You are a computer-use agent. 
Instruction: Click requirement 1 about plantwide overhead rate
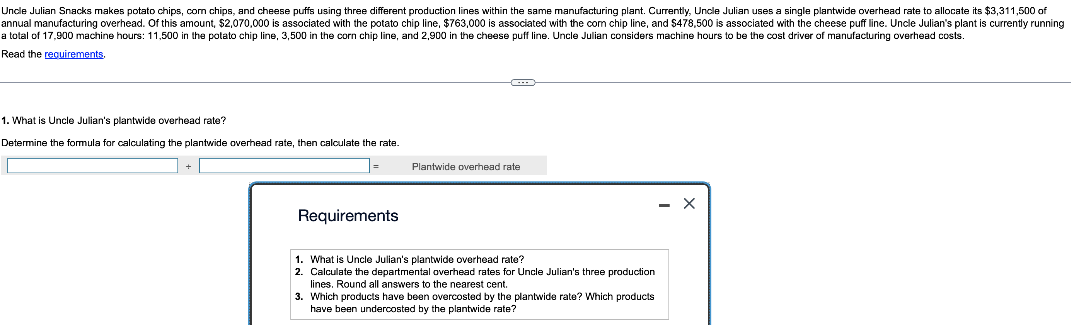[x=417, y=259]
